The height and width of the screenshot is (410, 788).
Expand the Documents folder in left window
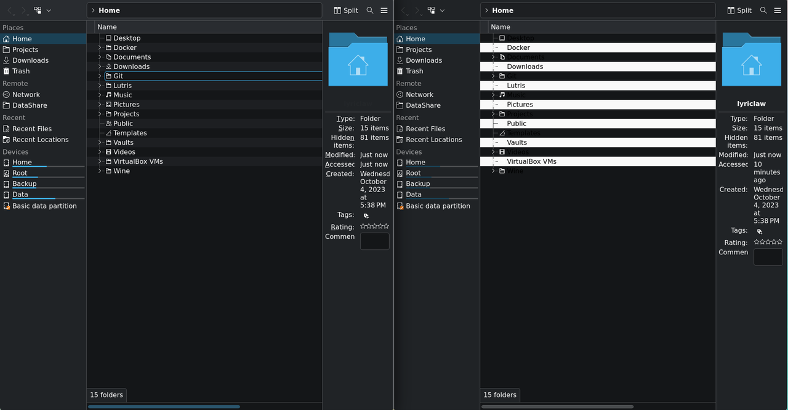point(100,57)
